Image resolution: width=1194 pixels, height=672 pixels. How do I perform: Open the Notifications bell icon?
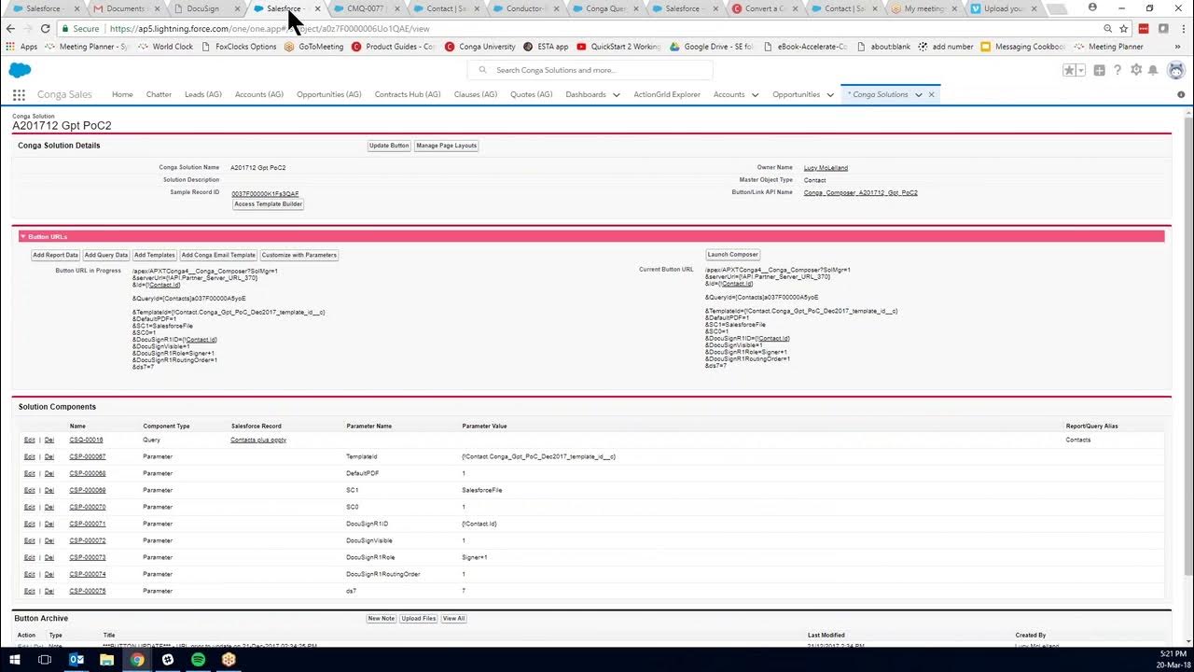click(x=1153, y=70)
